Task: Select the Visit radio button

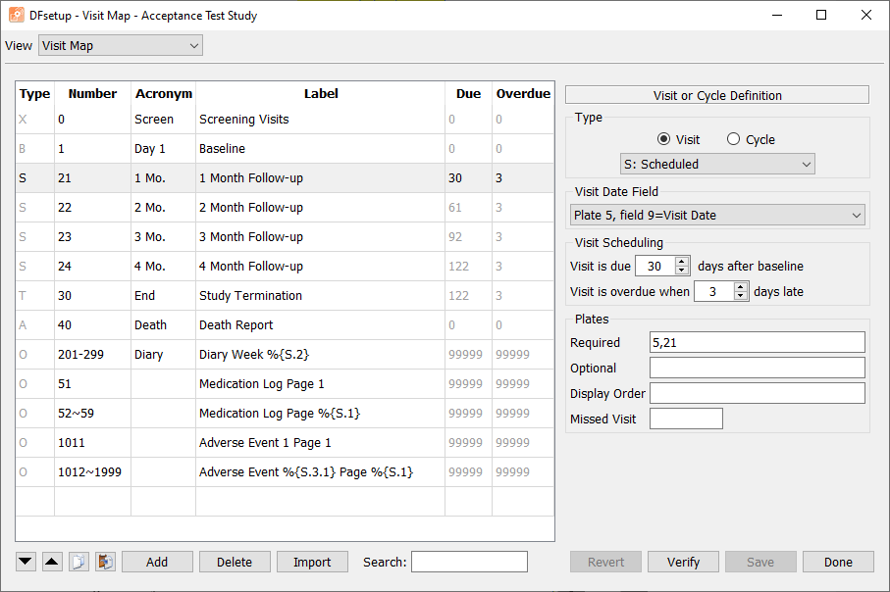Action: click(x=663, y=139)
